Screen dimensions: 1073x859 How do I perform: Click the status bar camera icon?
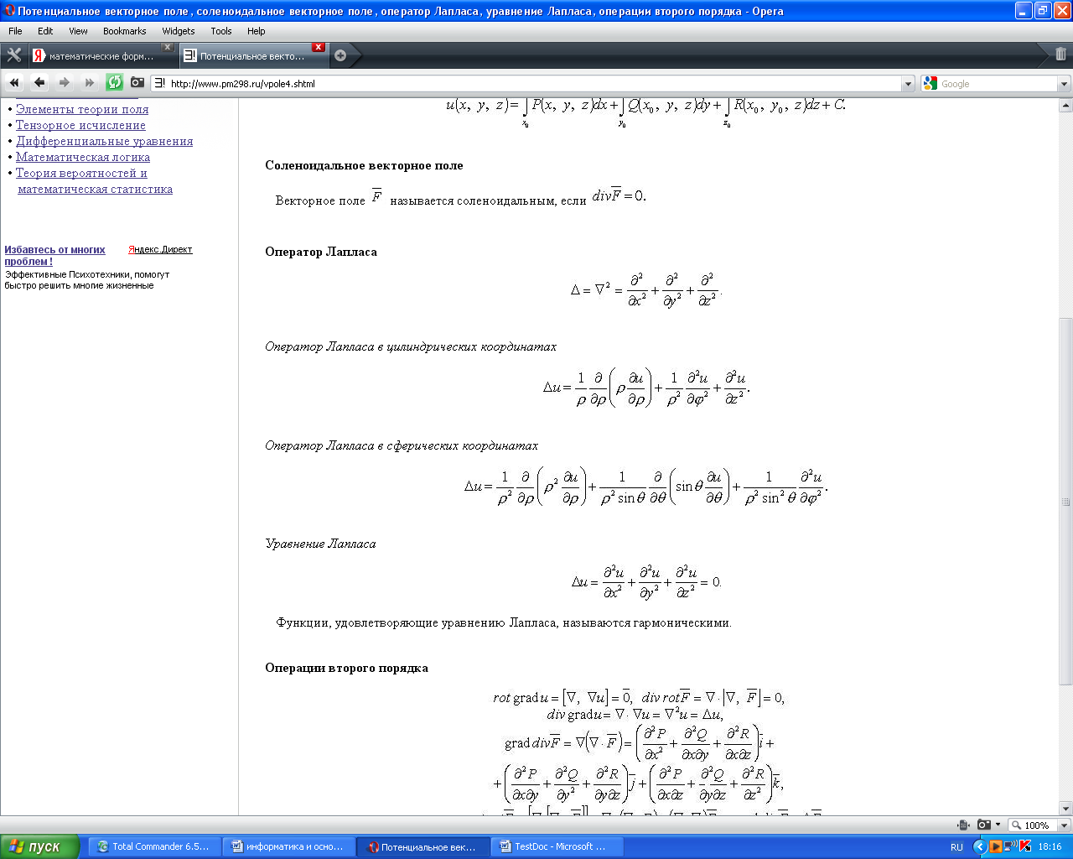tap(984, 825)
